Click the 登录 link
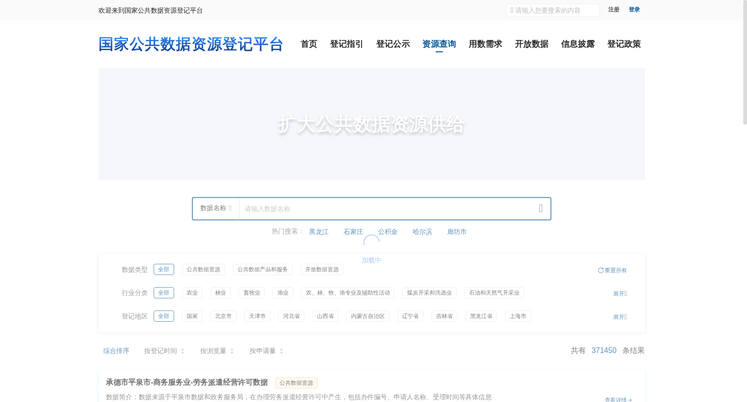This screenshot has width=747, height=402. click(634, 10)
